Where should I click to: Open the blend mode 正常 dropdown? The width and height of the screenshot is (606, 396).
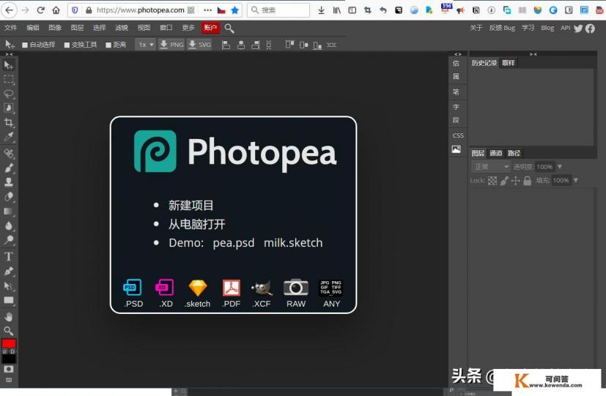(491, 167)
